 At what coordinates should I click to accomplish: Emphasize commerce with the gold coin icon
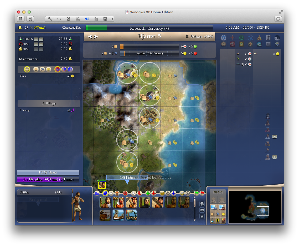48,69
